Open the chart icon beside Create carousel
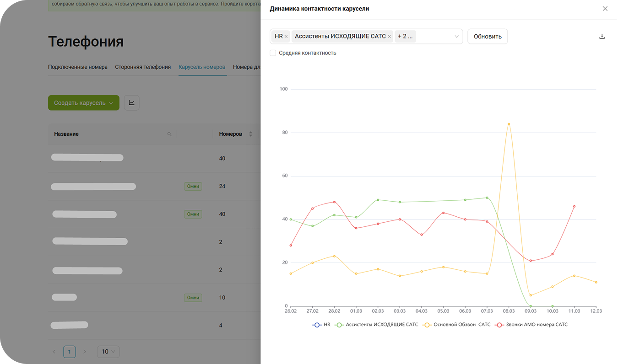Screen dimensions: 618x364 click(x=132, y=103)
